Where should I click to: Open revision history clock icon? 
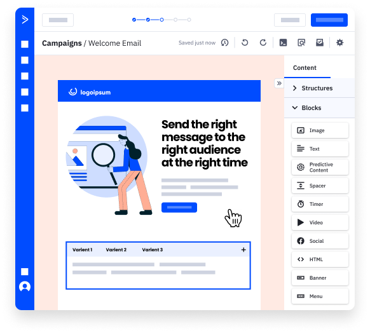[x=224, y=43]
